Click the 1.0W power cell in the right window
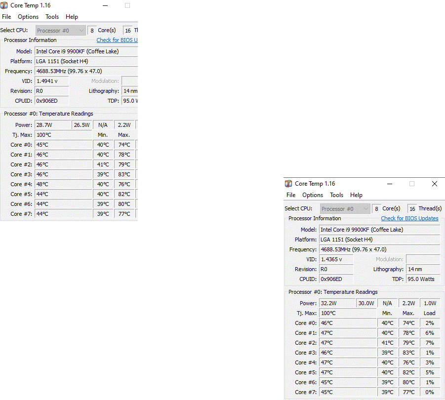This screenshot has width=445, height=400. coord(430,303)
